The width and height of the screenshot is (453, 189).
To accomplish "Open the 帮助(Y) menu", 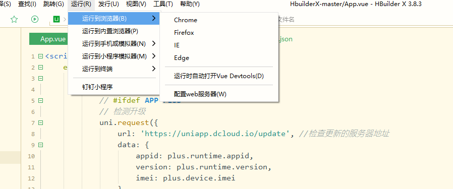I will point(190,4).
